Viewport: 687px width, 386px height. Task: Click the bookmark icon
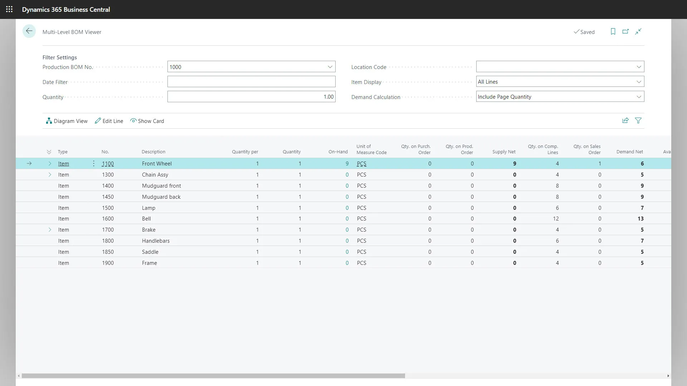pyautogui.click(x=613, y=31)
